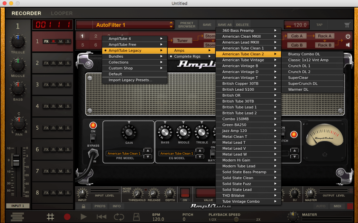This screenshot has height=223, width=358.
Task: Click the amp GAIN knob
Action: pos(129,132)
